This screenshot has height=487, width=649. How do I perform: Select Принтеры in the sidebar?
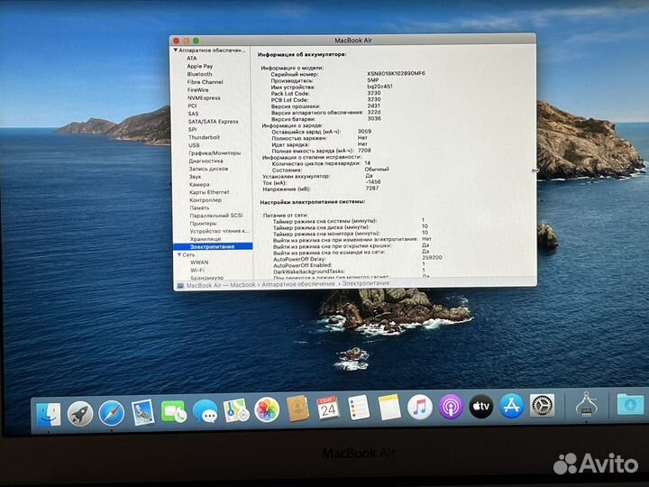point(203,224)
